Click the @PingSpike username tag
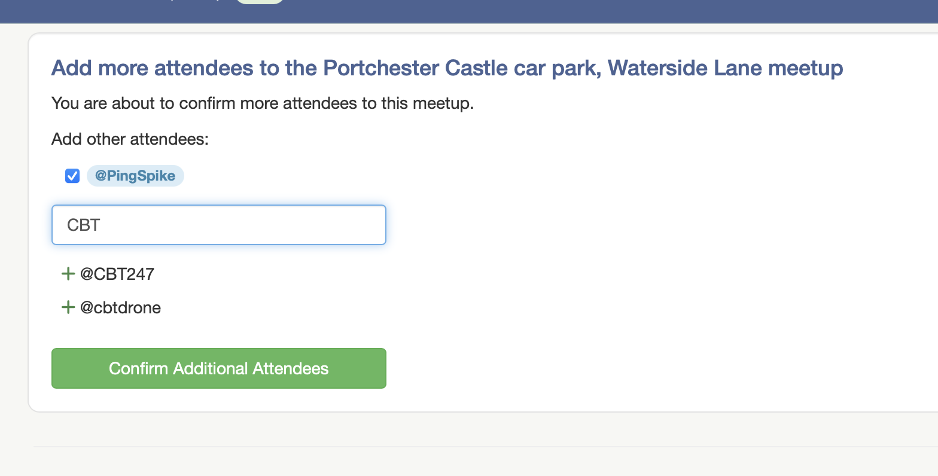Image resolution: width=938 pixels, height=476 pixels. pos(135,176)
